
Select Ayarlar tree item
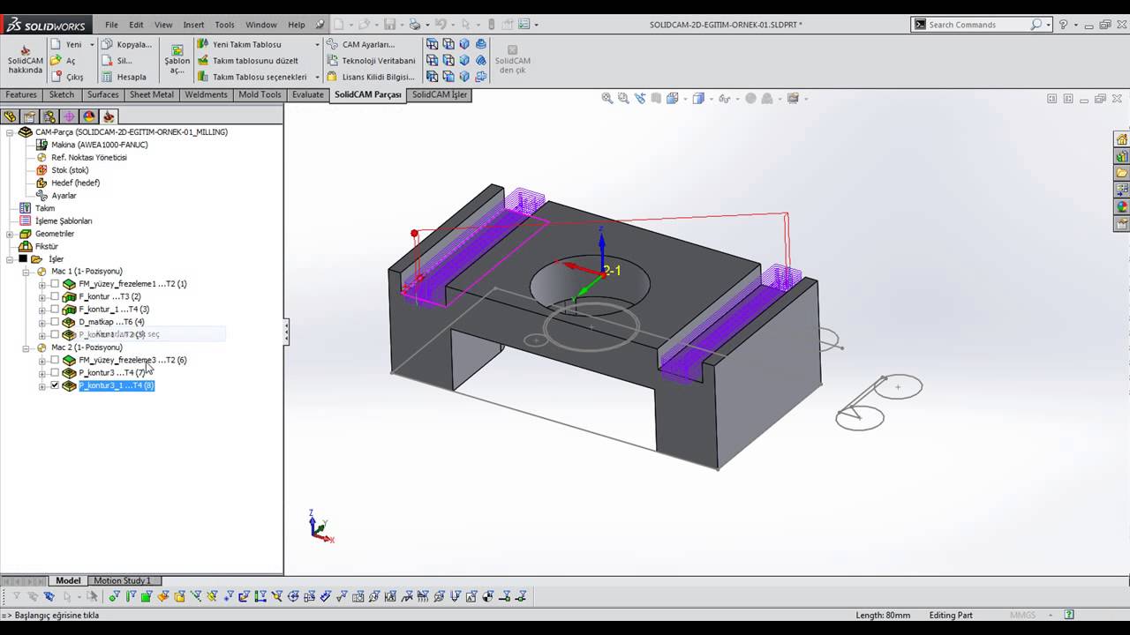coord(56,195)
